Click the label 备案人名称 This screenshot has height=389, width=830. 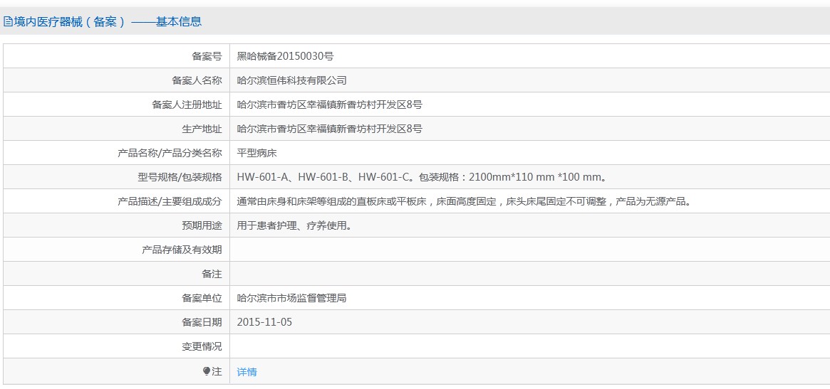[x=197, y=81]
